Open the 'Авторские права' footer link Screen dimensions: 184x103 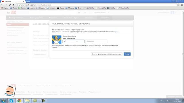pyautogui.click(x=50, y=92)
